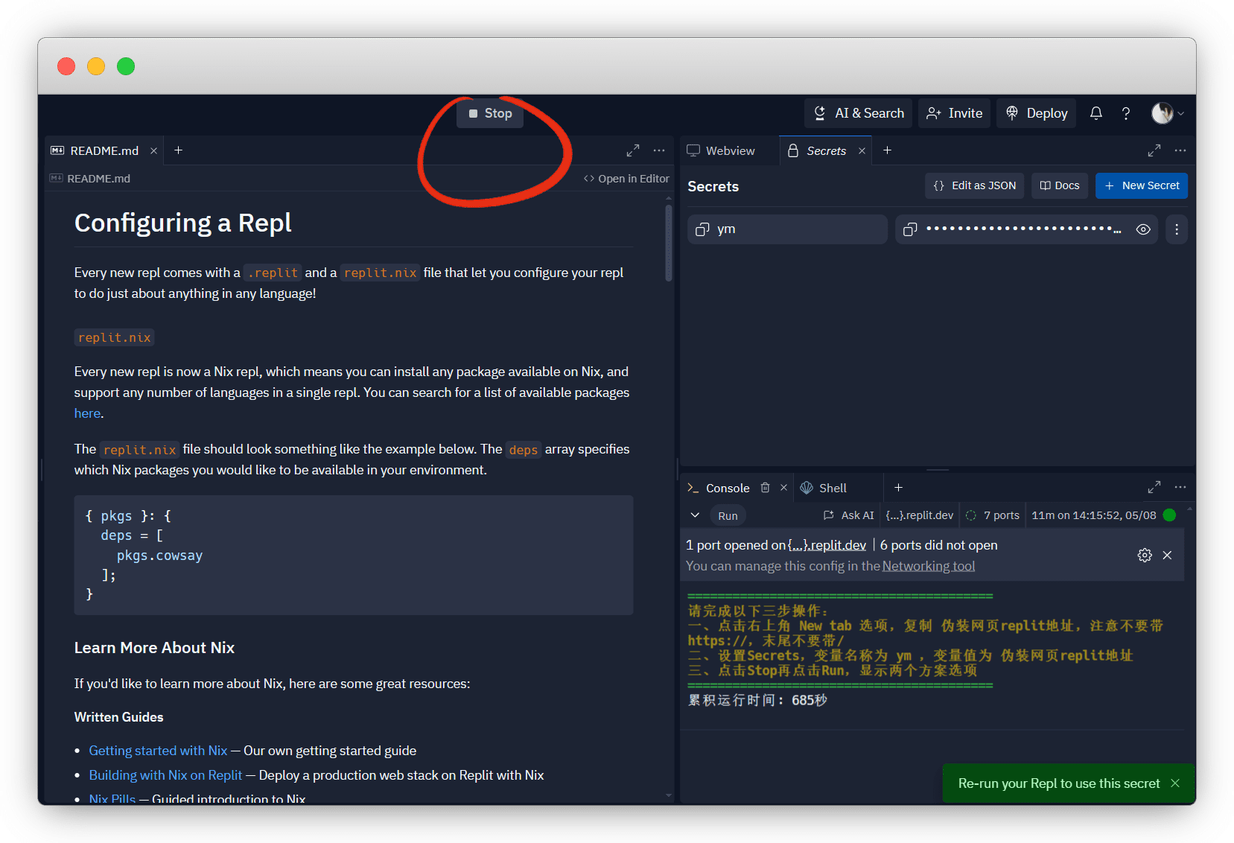The height and width of the screenshot is (843, 1234).
Task: Close the Console tab
Action: click(783, 488)
